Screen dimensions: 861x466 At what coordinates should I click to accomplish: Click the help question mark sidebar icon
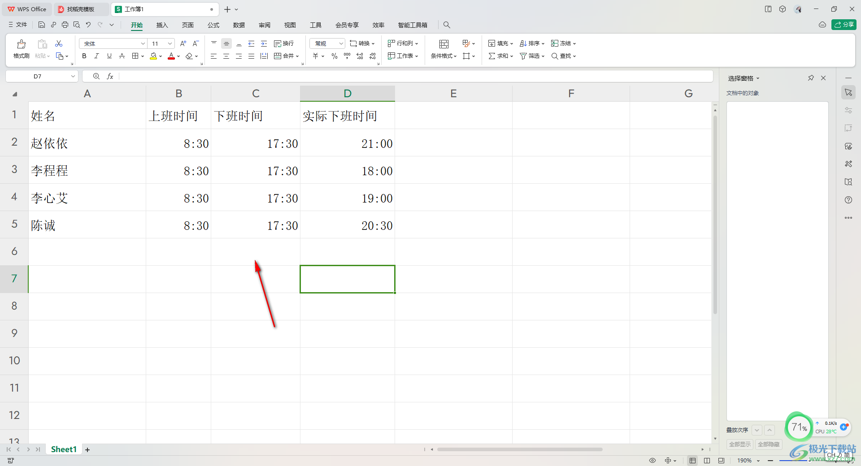point(848,200)
